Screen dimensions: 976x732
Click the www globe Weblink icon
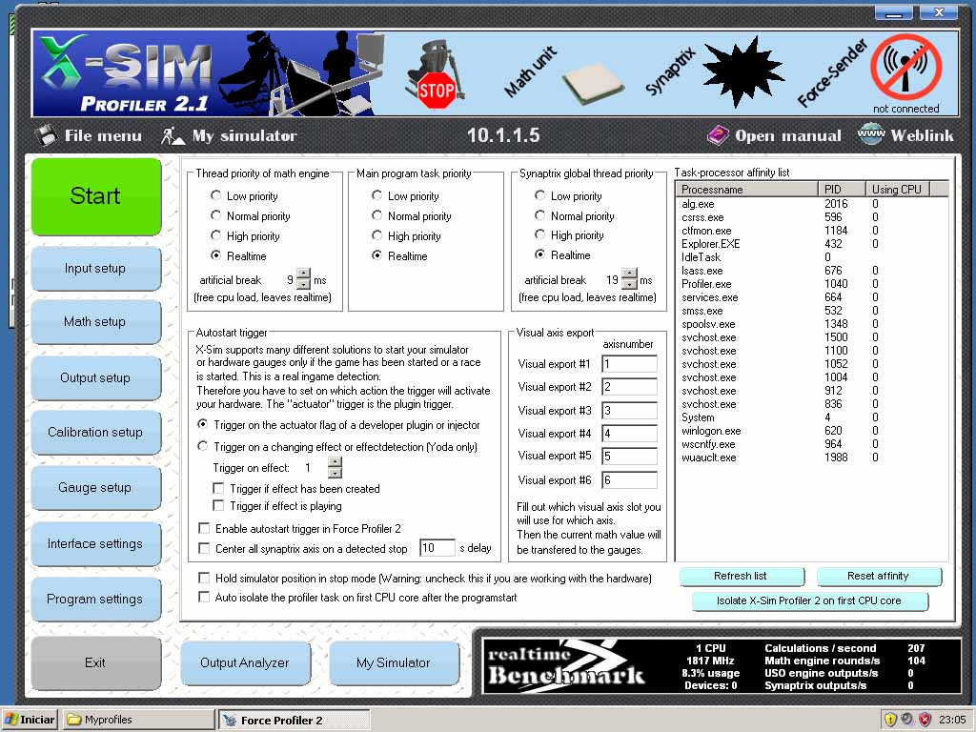pyautogui.click(x=871, y=133)
